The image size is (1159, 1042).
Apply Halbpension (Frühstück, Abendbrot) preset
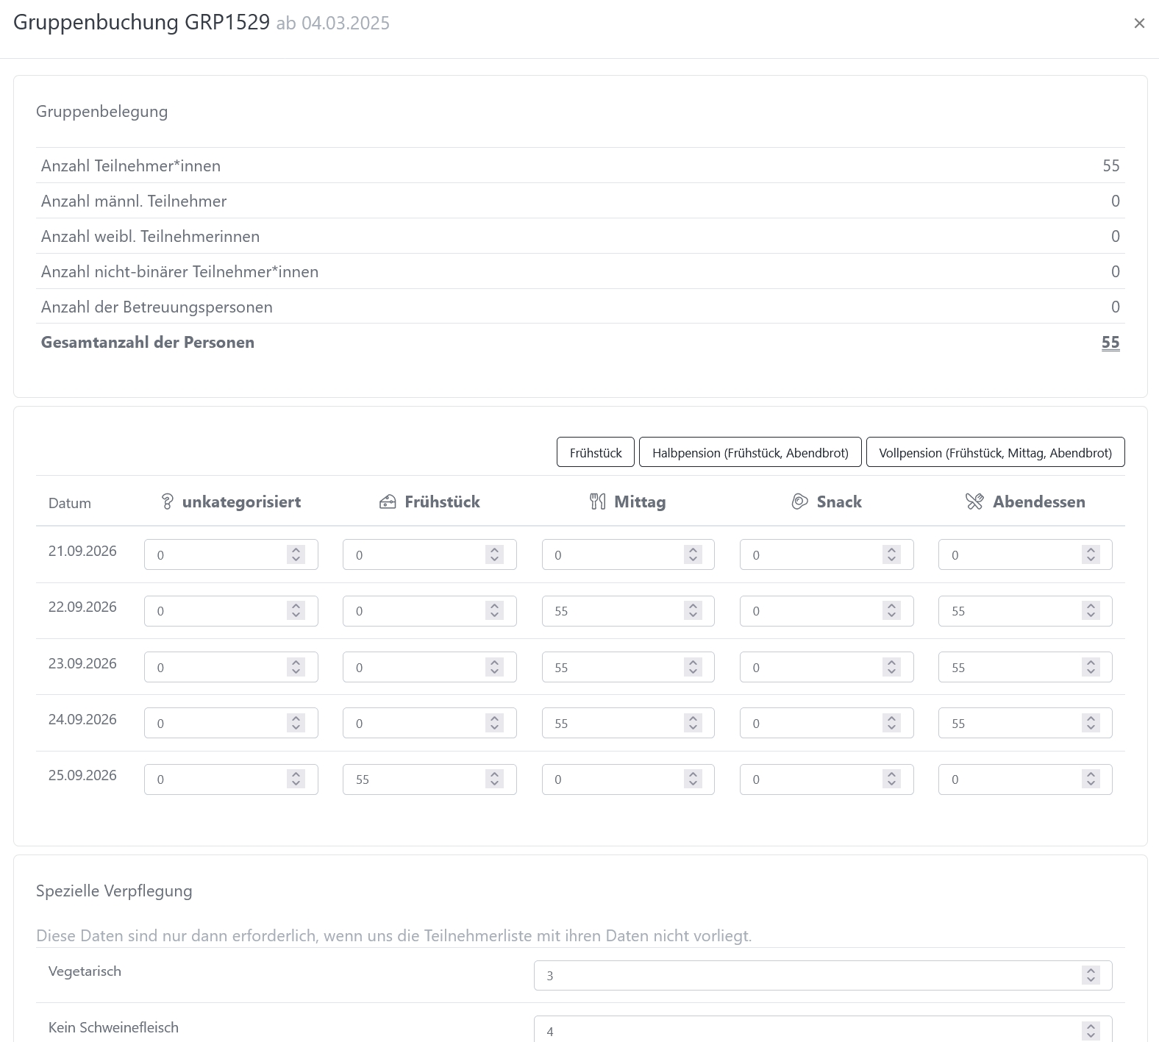[x=749, y=452]
